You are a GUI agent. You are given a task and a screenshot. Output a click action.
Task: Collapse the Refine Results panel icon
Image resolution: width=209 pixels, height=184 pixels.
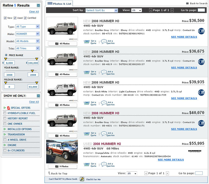(38, 5)
